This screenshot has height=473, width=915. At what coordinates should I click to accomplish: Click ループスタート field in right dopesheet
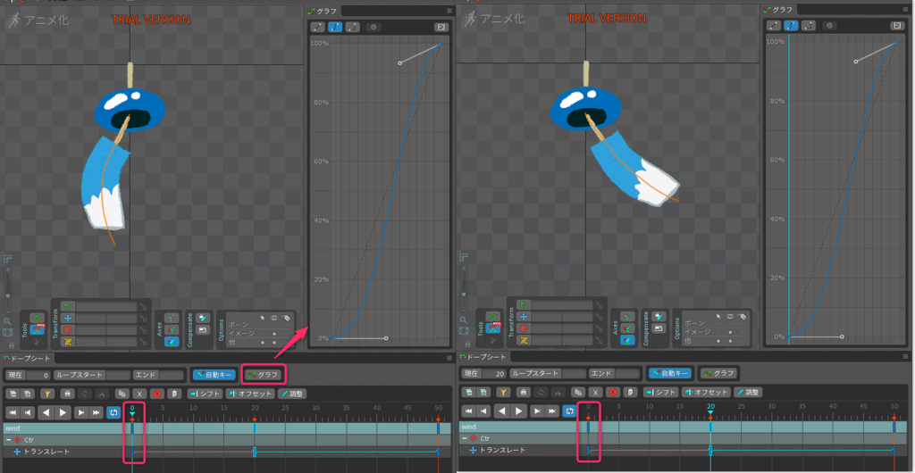pyautogui.click(x=548, y=373)
